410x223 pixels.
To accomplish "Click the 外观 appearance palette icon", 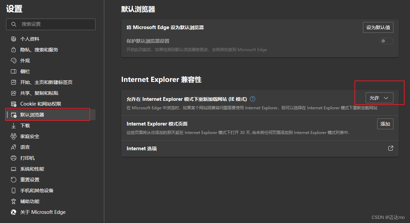I will pyautogui.click(x=14, y=61).
